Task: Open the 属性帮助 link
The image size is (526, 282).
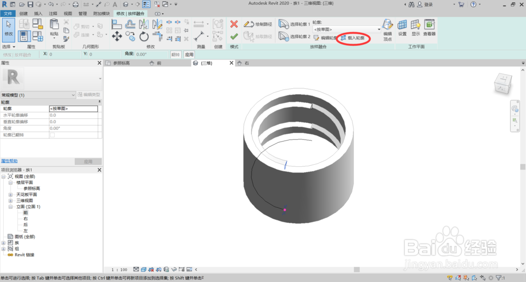Action: click(x=9, y=161)
